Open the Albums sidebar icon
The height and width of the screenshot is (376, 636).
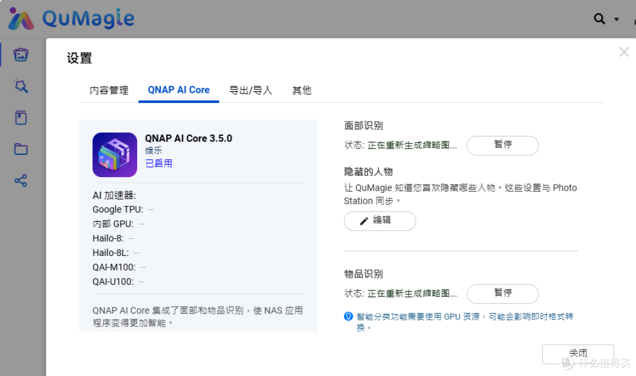click(x=21, y=118)
